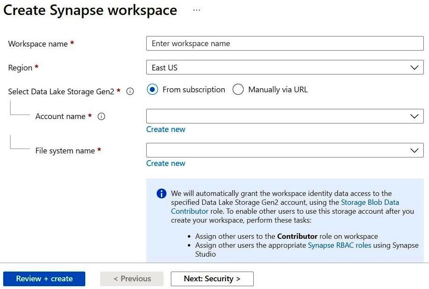
Task: Click the Create Synapse workspace heading
Action: coord(90,11)
